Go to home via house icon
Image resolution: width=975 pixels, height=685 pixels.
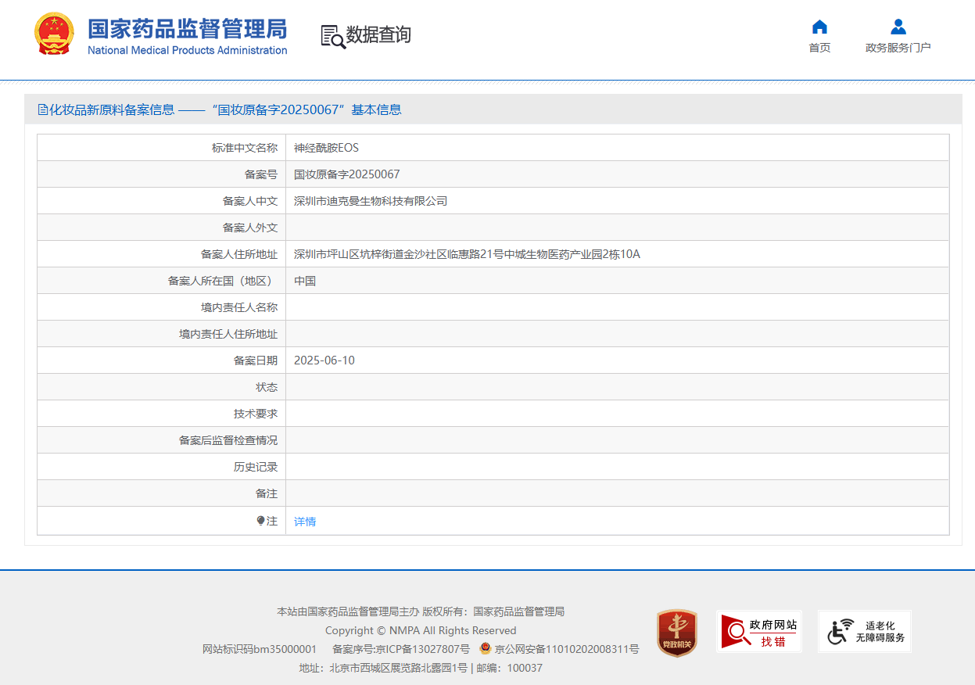pyautogui.click(x=819, y=27)
